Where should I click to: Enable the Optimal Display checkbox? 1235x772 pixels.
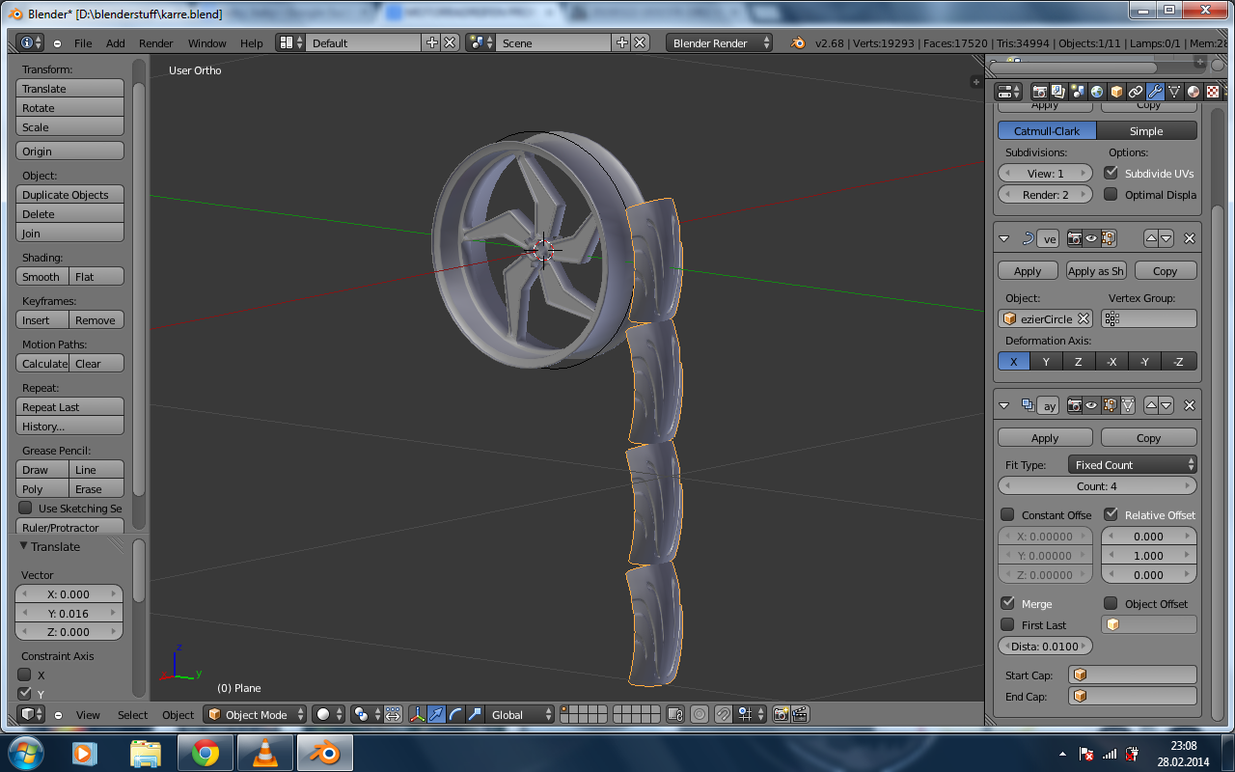click(x=1111, y=194)
